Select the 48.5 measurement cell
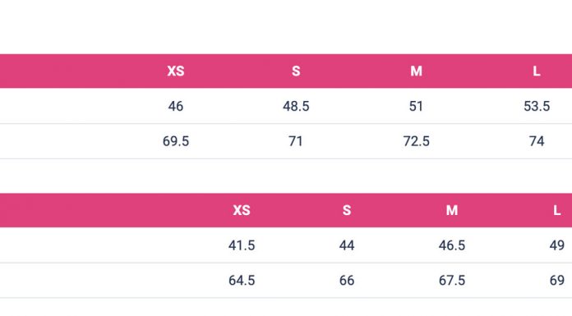Viewport: 572px width, 316px height. [296, 106]
